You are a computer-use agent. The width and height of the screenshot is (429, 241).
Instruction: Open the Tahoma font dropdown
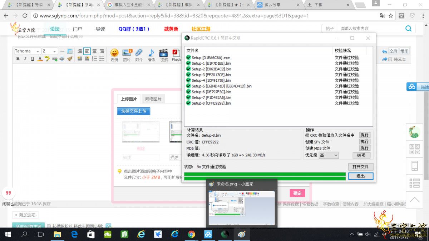(27, 51)
